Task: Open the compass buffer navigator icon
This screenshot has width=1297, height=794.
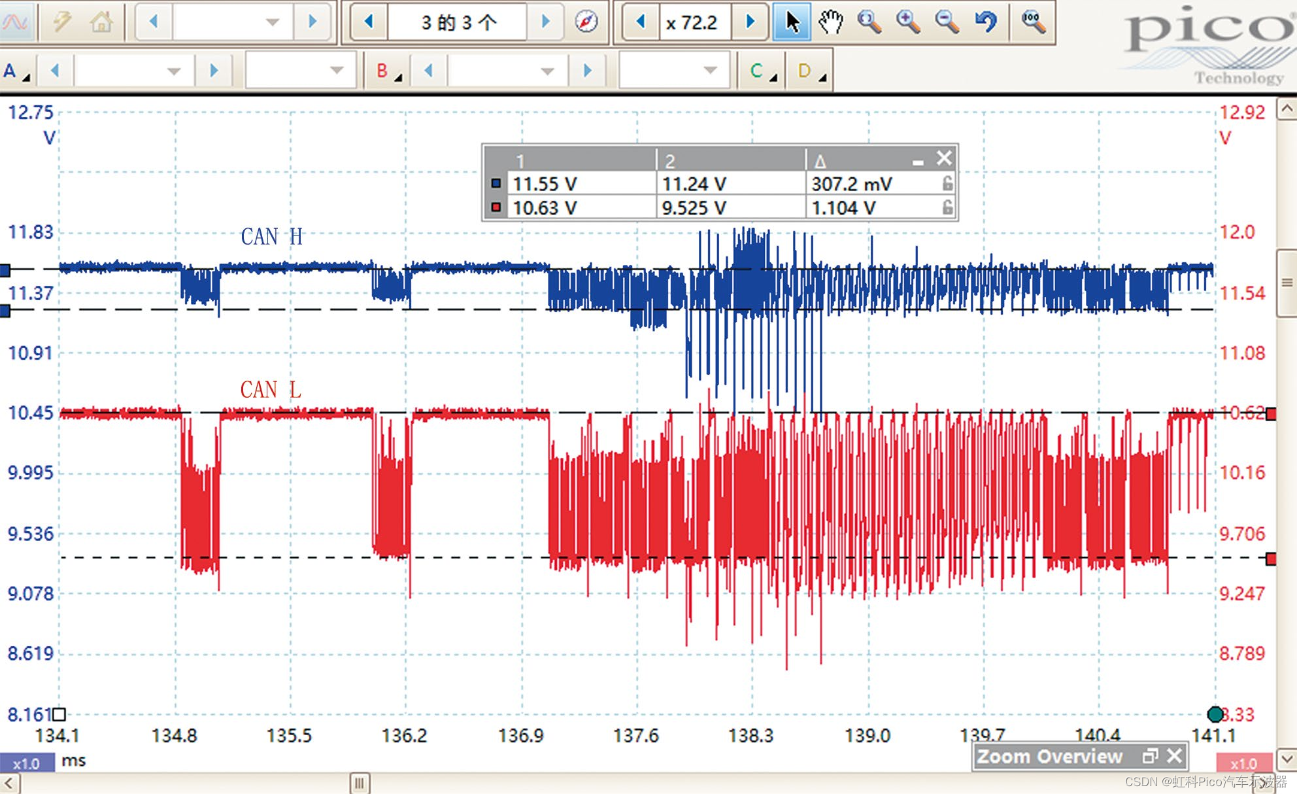Action: pyautogui.click(x=586, y=22)
